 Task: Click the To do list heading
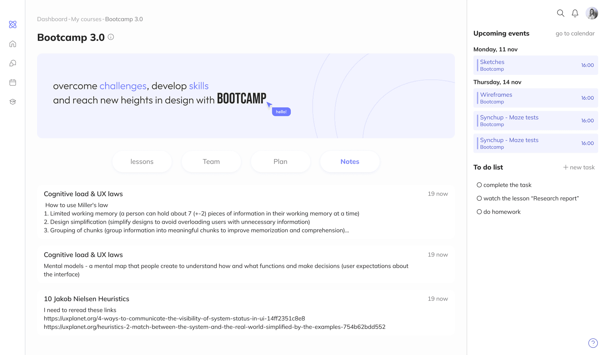click(488, 167)
